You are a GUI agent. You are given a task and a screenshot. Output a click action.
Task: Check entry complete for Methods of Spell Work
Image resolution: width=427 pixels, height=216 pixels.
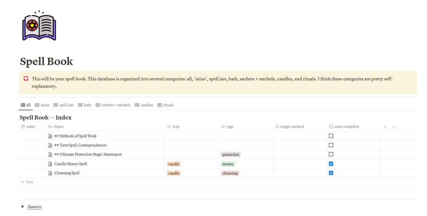click(x=331, y=136)
